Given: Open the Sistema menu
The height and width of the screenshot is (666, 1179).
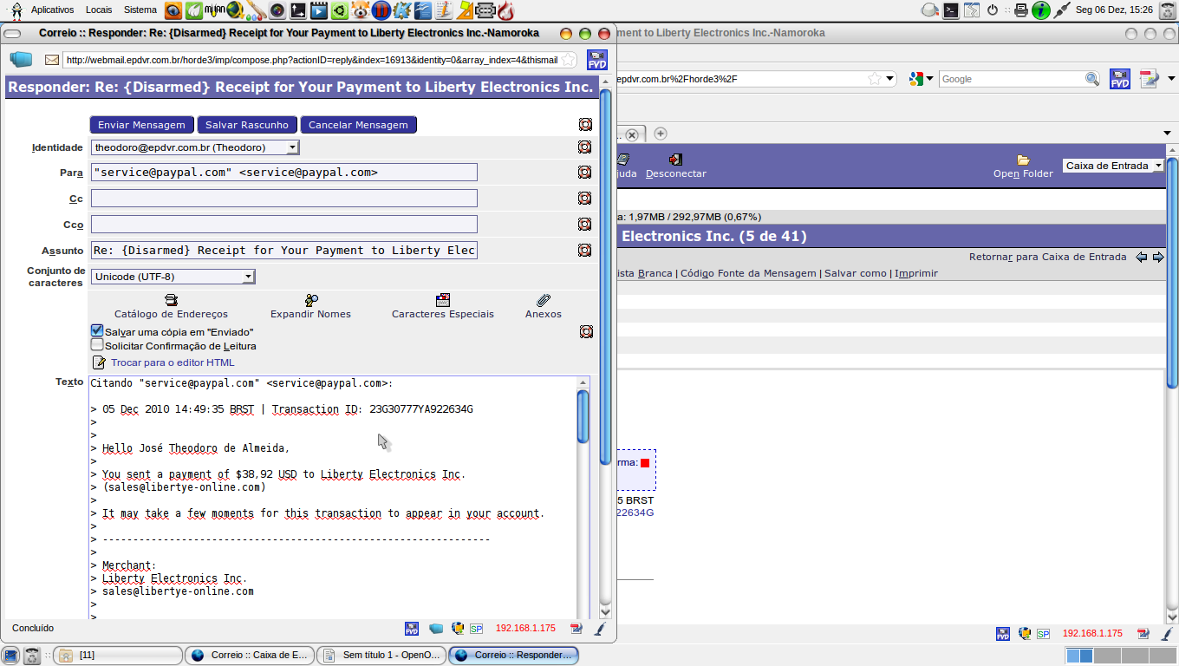Looking at the screenshot, I should click(140, 10).
